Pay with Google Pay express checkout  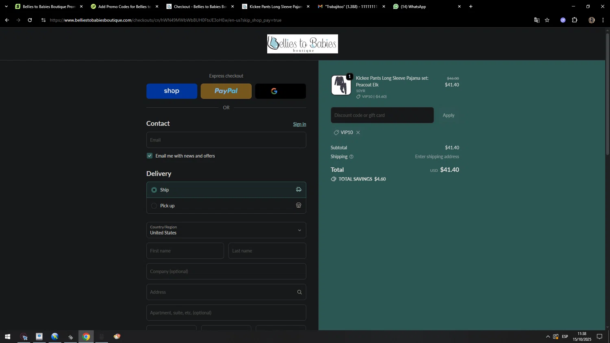(x=281, y=91)
